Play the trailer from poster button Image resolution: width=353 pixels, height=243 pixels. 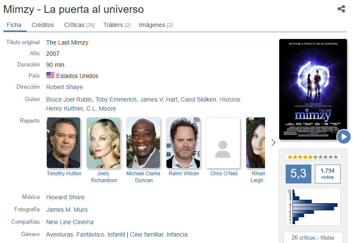[344, 137]
